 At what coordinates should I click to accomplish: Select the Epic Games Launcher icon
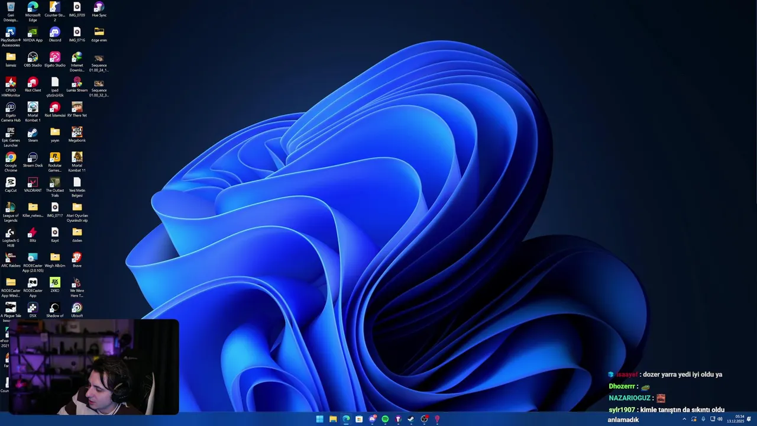point(11,137)
